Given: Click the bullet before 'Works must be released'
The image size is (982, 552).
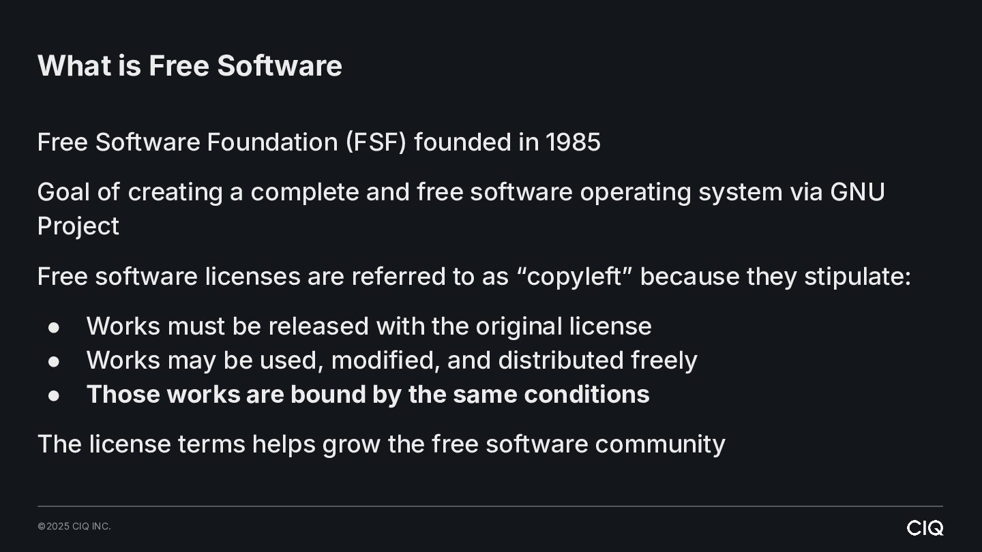Looking at the screenshot, I should (x=54, y=327).
